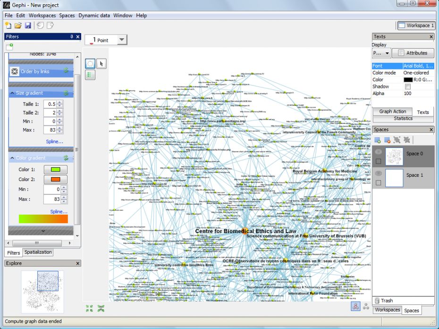The width and height of the screenshot is (439, 329).
Task: Open the Display mode dropdown in Texts
Action: (381, 53)
